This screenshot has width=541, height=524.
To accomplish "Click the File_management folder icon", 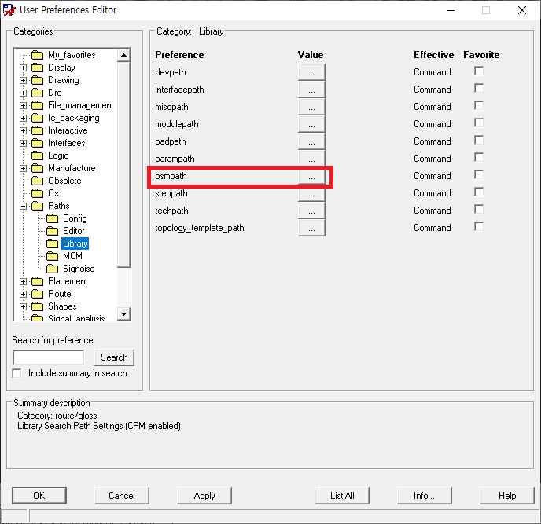I will click(37, 105).
